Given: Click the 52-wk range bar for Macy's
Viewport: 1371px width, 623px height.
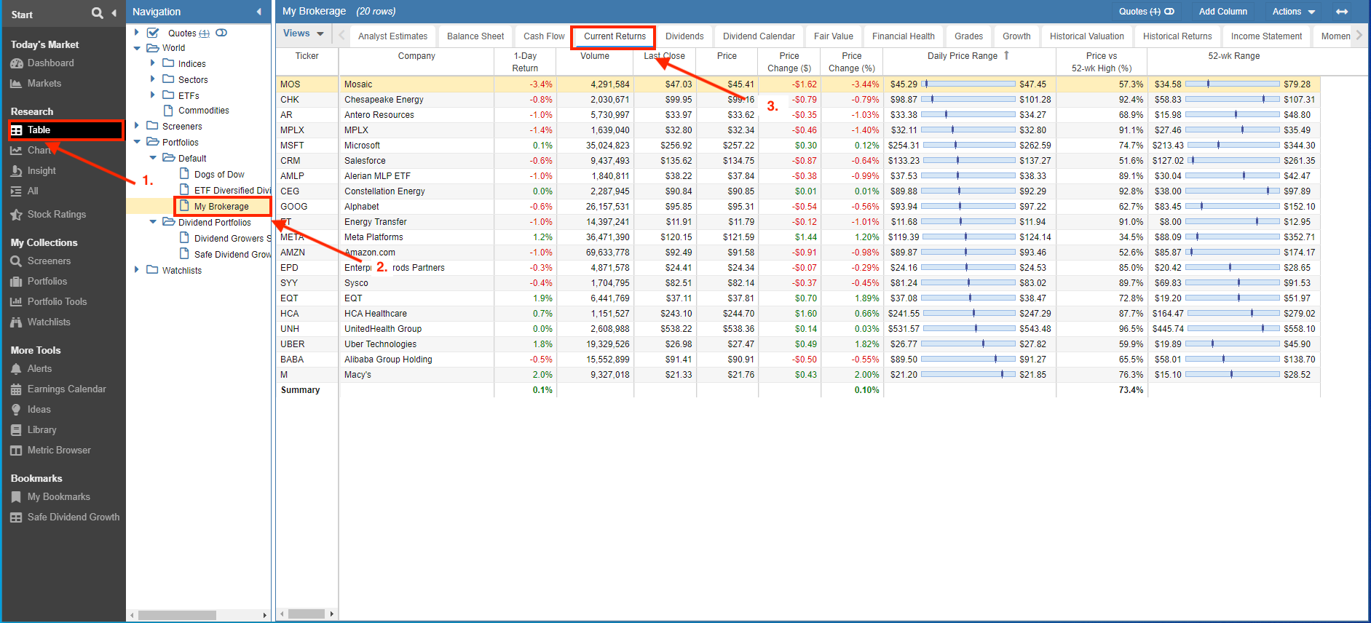Looking at the screenshot, I should pos(1232,375).
